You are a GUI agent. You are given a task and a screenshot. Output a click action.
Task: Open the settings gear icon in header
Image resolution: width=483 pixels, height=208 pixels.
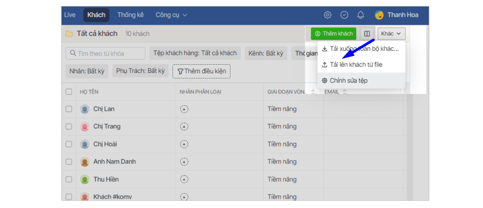click(327, 15)
